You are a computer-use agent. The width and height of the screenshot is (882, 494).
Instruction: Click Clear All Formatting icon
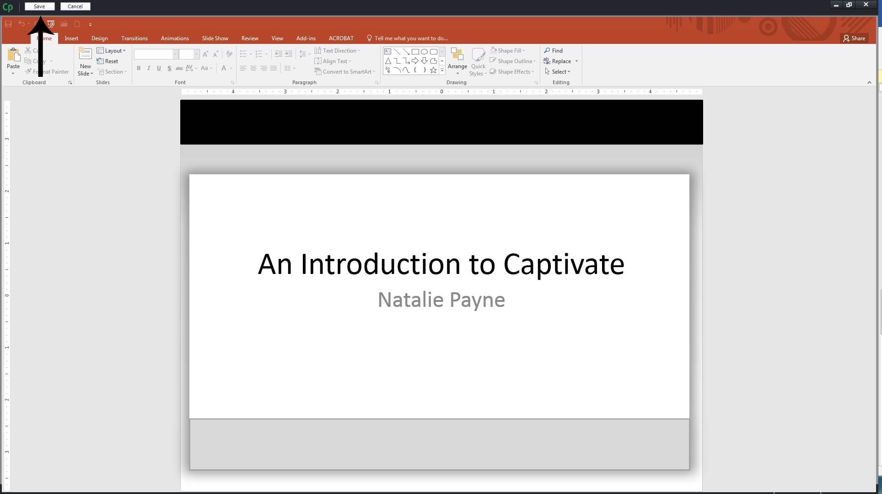(x=229, y=54)
